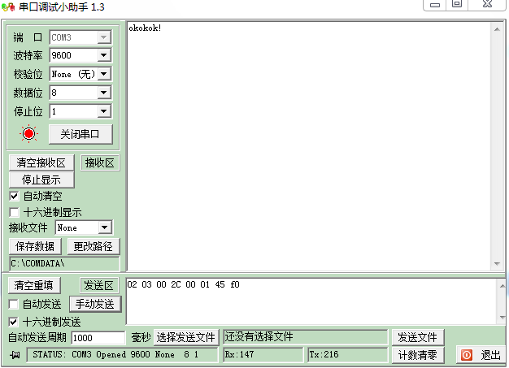The width and height of the screenshot is (509, 368).
Task: Click the red port status indicator light
Action: click(x=29, y=134)
